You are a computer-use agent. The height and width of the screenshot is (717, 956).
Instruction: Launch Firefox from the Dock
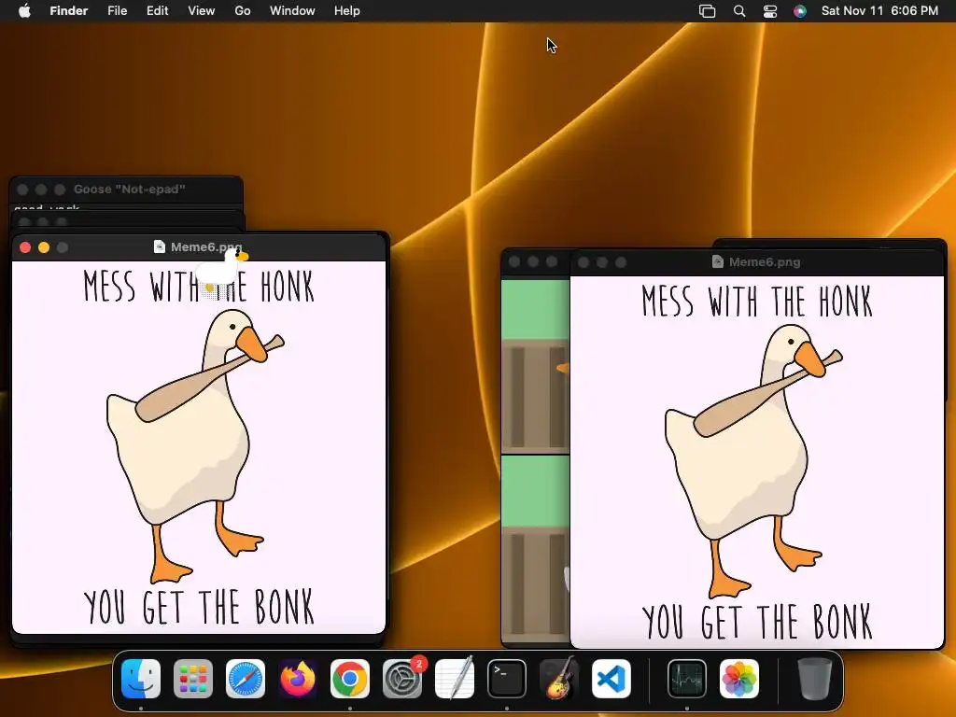[x=298, y=679]
